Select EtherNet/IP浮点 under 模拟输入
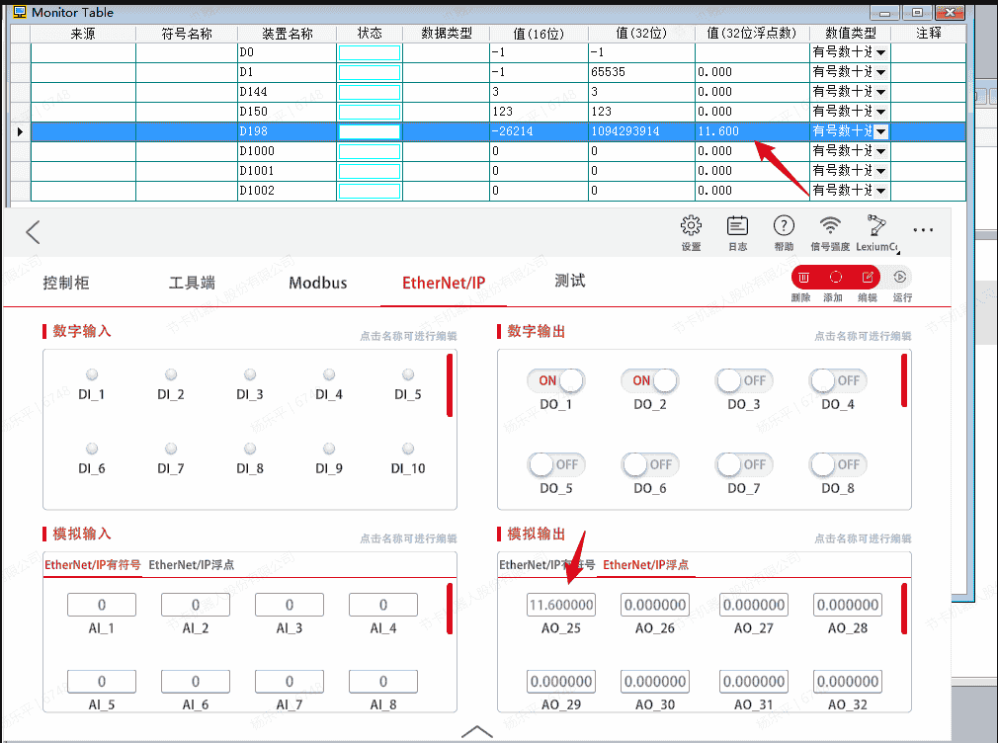 click(x=191, y=565)
